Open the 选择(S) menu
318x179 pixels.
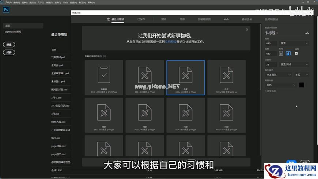pyautogui.click(x=49, y=3)
